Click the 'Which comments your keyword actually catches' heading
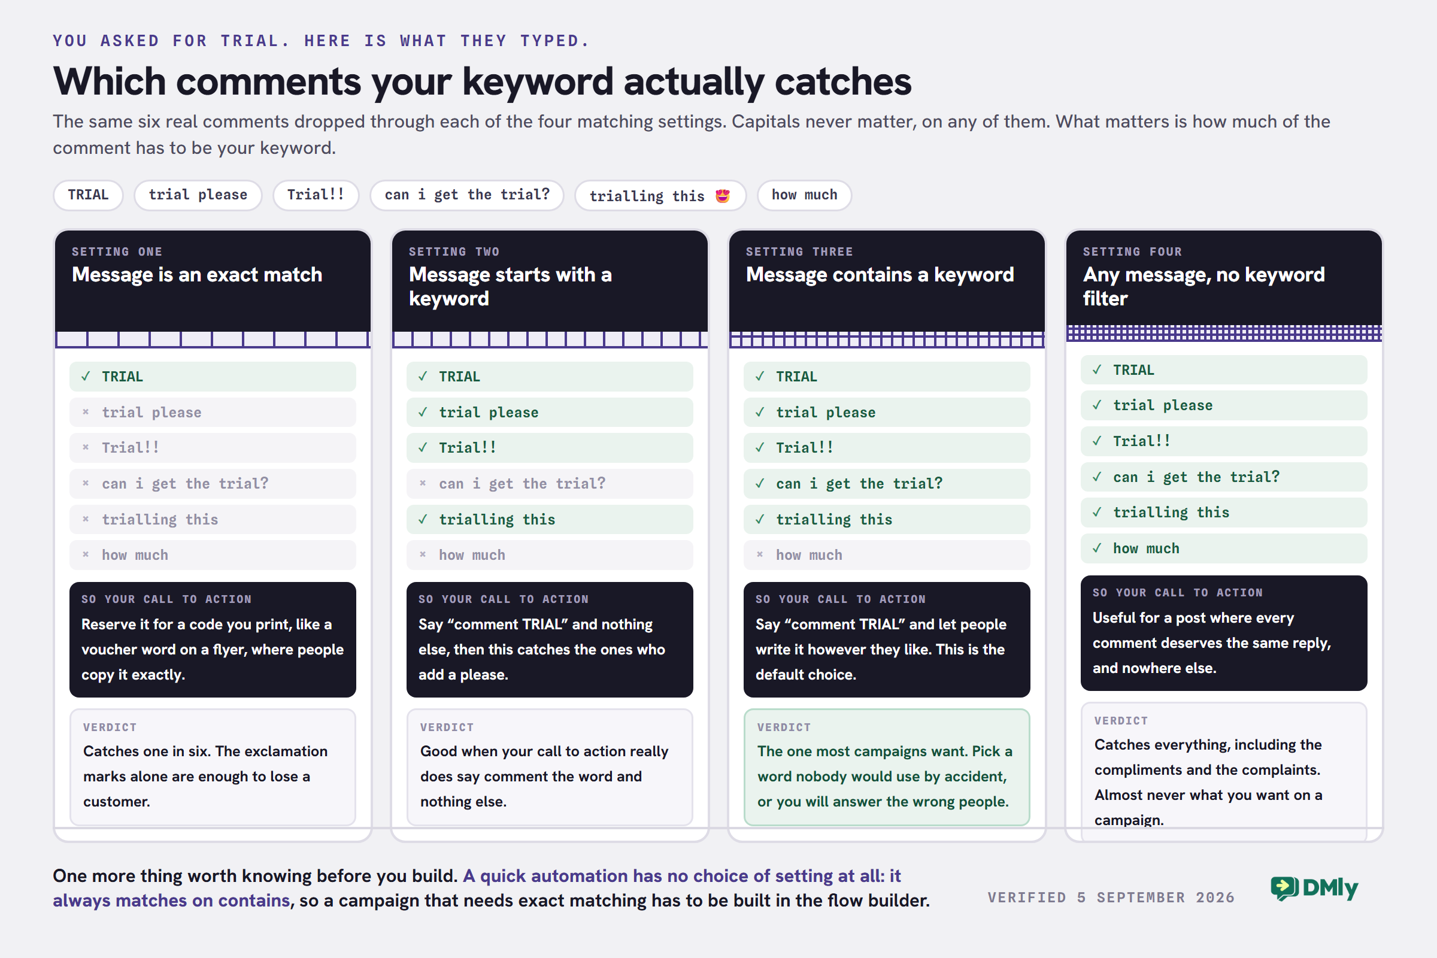This screenshot has width=1437, height=958. (482, 81)
